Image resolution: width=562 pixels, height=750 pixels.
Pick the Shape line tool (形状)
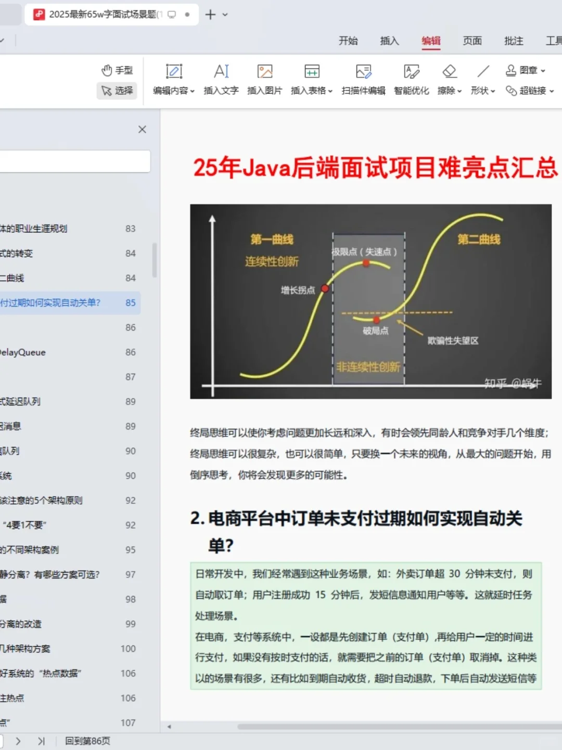(x=483, y=79)
